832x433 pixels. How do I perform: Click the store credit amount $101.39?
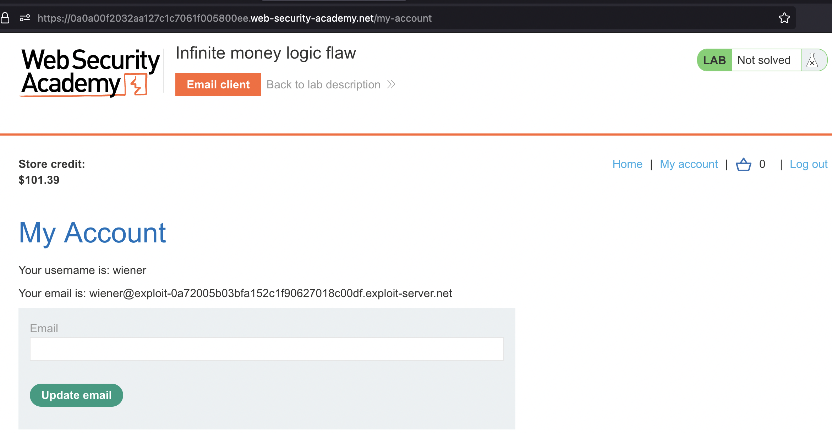tap(39, 180)
